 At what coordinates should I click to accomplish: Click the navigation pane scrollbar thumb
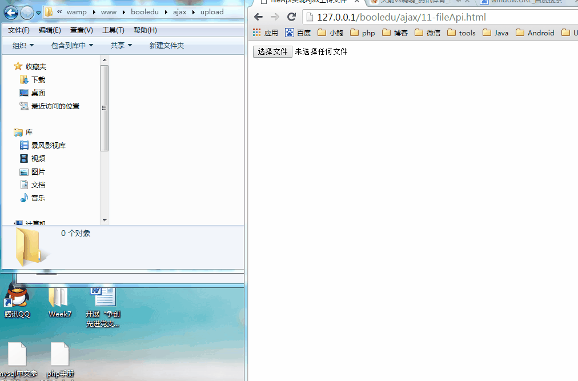pos(105,108)
